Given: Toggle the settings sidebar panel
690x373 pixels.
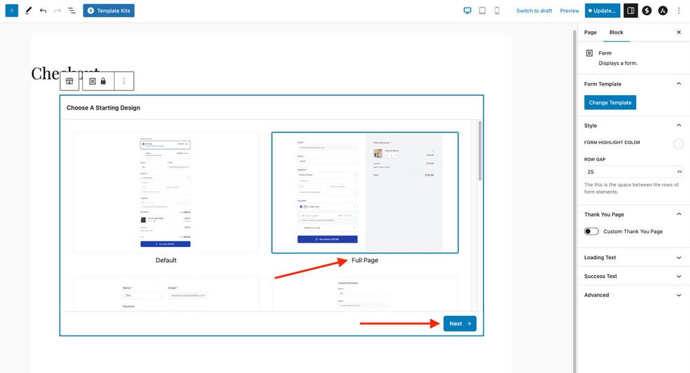Looking at the screenshot, I should 631,10.
